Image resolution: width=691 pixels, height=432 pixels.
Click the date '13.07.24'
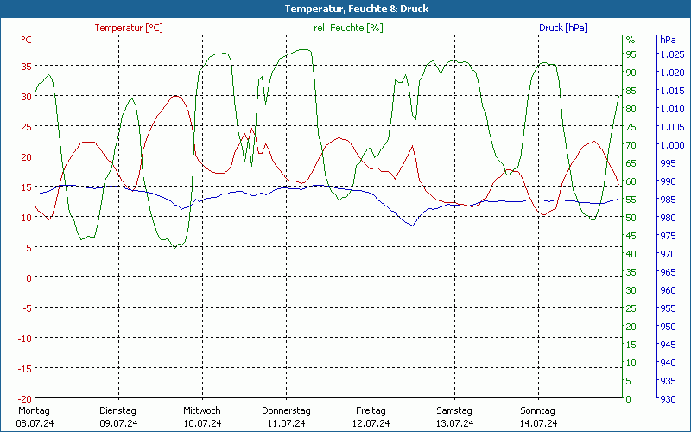coord(455,423)
